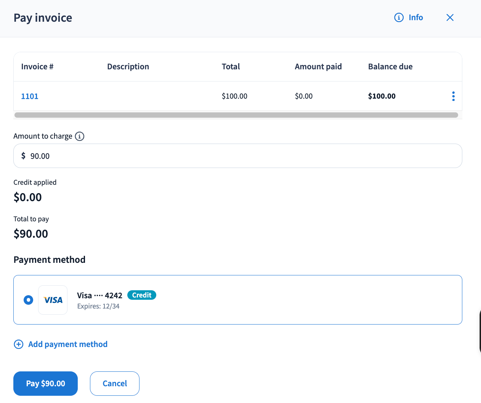The width and height of the screenshot is (481, 403).
Task: Click the horizontal scrollbar under invoice table
Action: 236,115
